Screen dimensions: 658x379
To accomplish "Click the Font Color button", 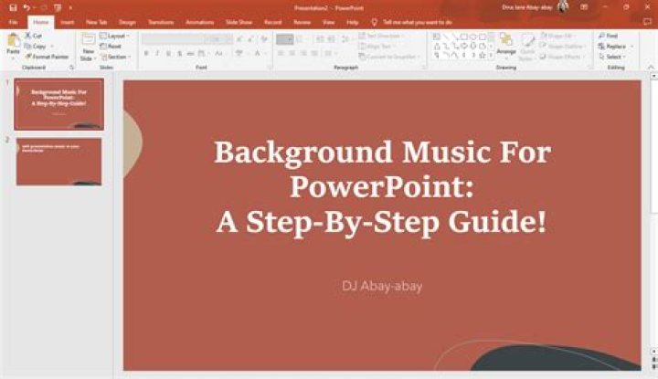I will (257, 53).
